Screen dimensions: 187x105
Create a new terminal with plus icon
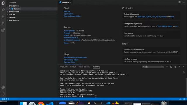[x=167, y=67]
